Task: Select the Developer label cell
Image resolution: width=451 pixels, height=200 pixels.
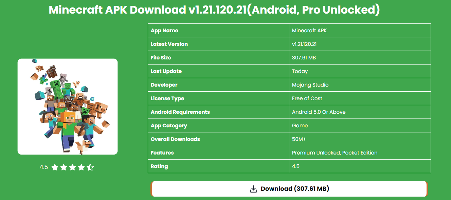Action: pyautogui.click(x=218, y=85)
